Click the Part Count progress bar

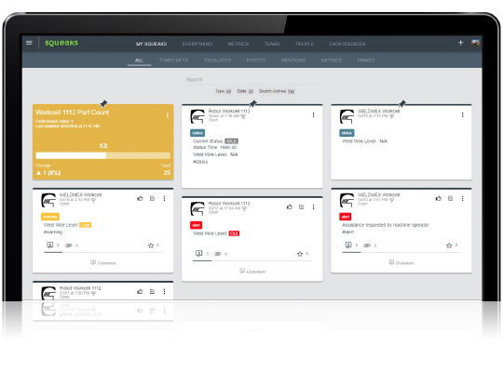point(103,155)
